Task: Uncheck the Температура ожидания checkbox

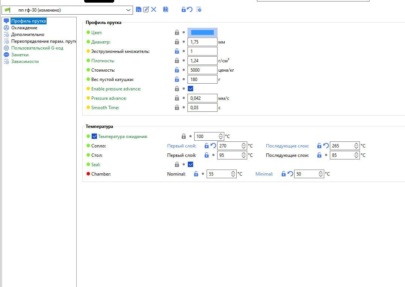Action: 94,137
